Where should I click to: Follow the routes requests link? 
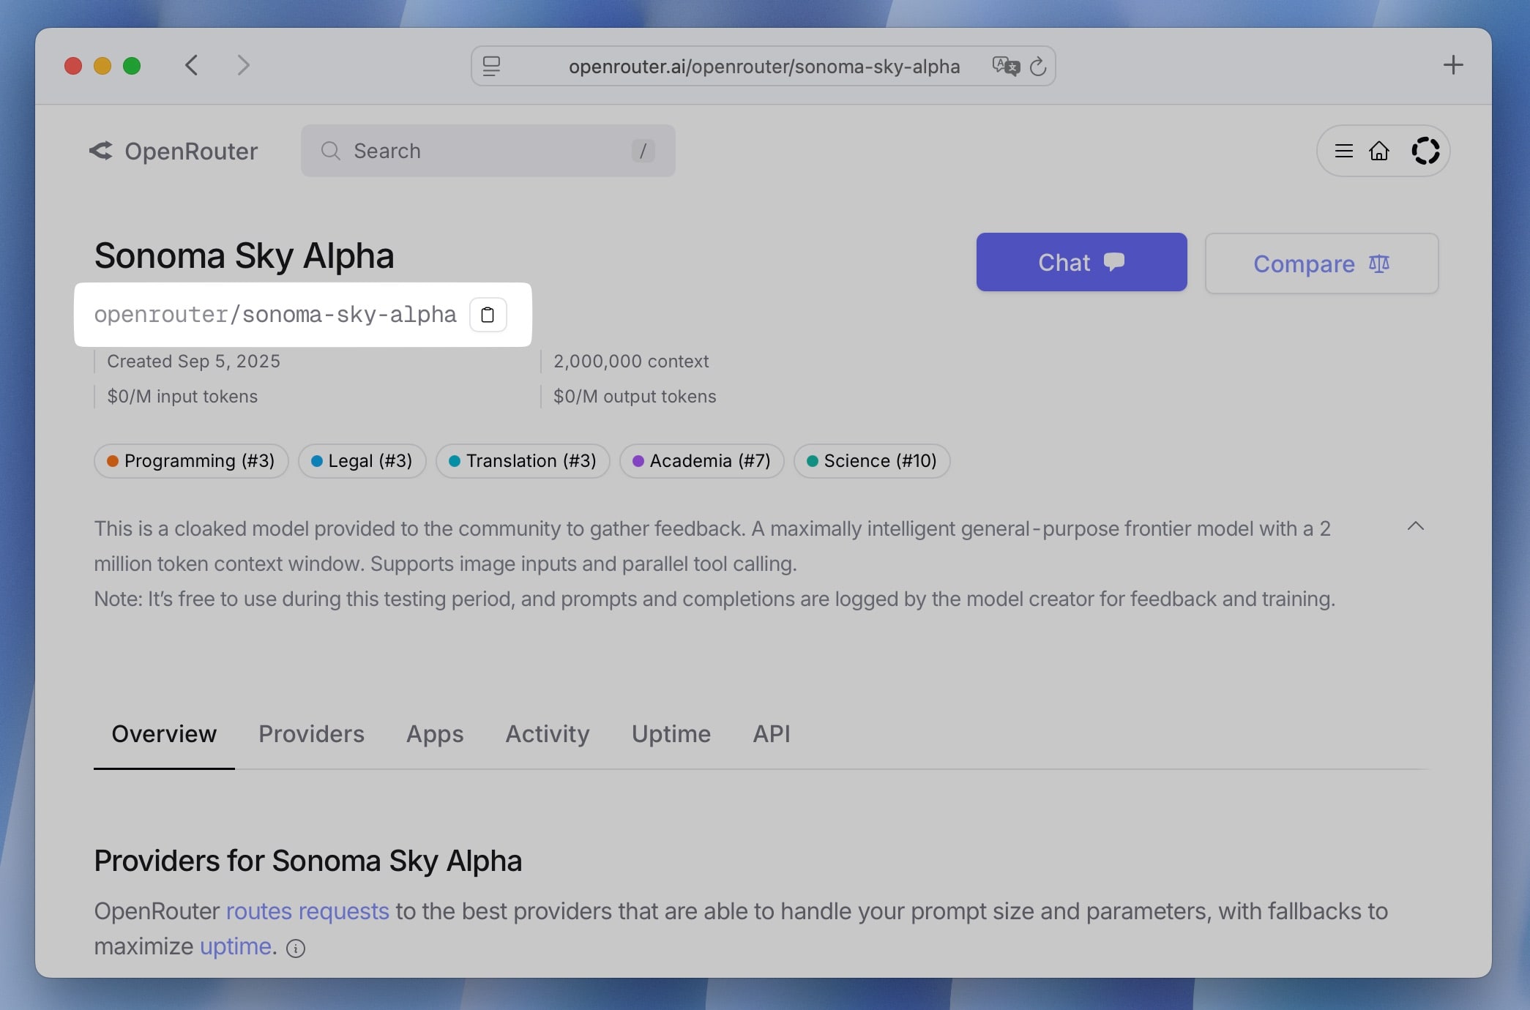click(x=307, y=911)
